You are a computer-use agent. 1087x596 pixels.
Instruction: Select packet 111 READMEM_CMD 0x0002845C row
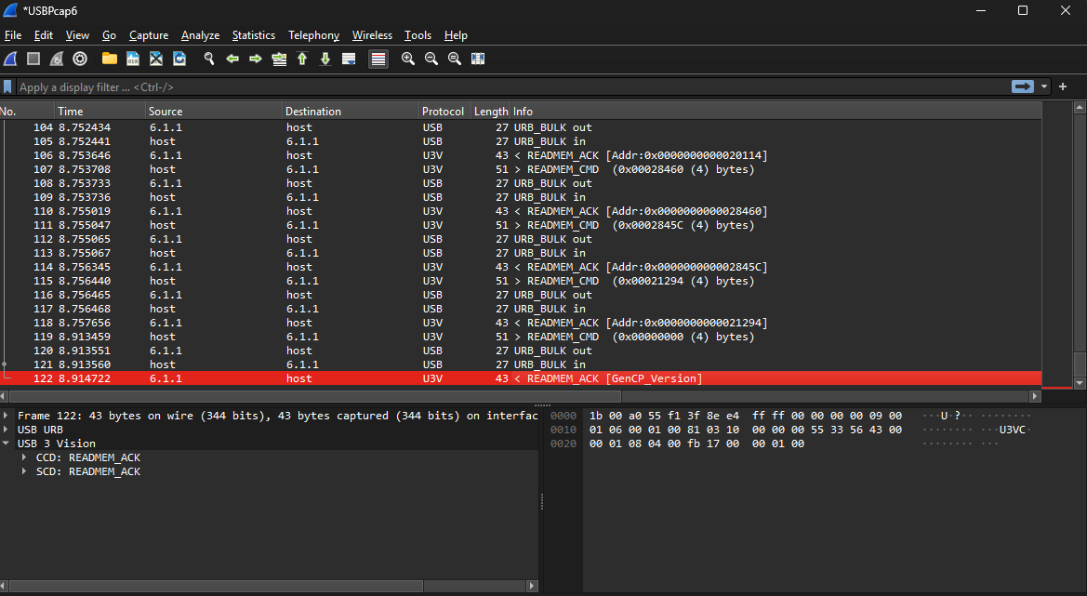pos(521,225)
